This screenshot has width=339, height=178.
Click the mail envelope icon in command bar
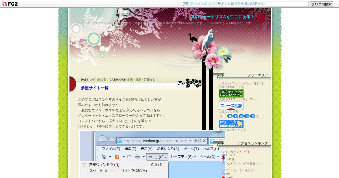pos(129,157)
